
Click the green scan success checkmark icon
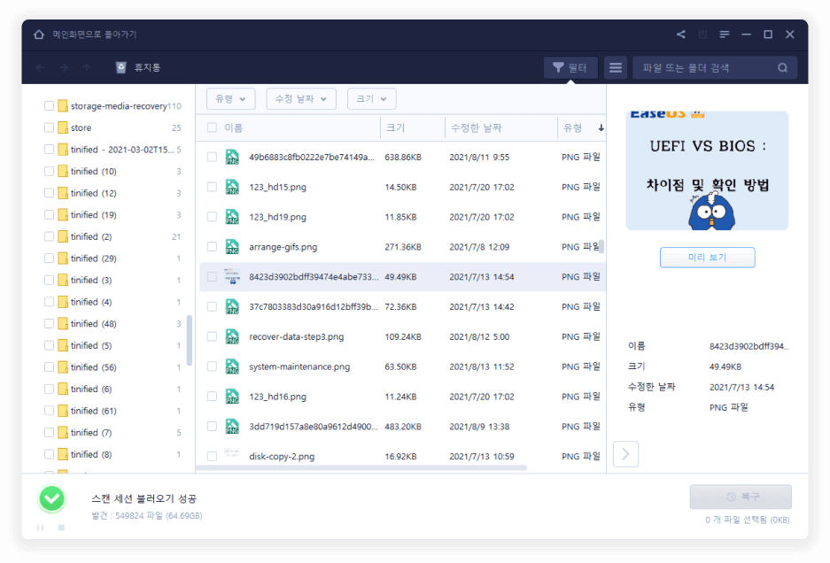pyautogui.click(x=52, y=498)
